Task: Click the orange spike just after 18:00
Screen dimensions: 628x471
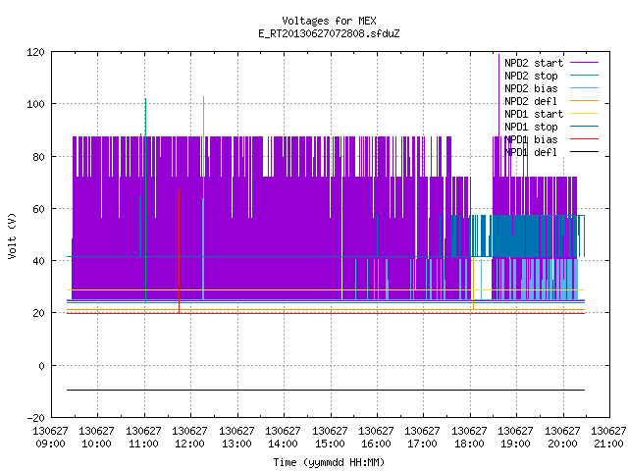Action: (x=473, y=284)
